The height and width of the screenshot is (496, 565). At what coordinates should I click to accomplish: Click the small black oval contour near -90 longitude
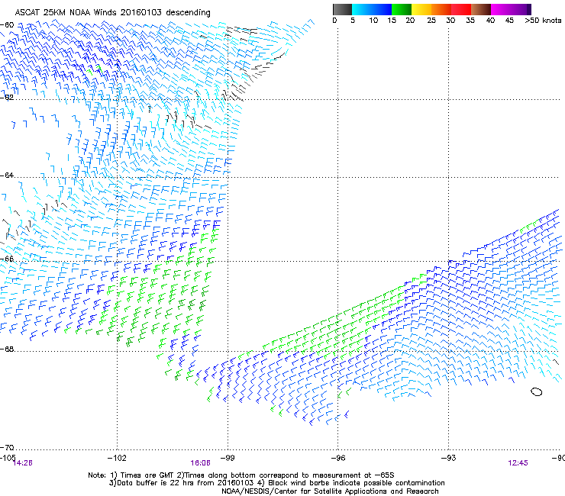pos(537,391)
